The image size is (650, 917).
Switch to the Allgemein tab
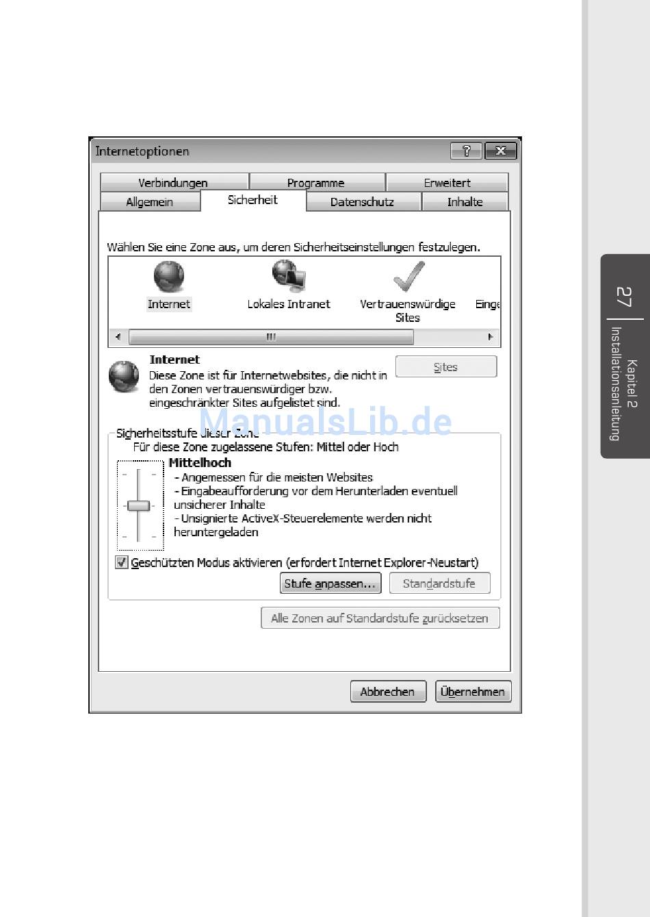(x=150, y=201)
